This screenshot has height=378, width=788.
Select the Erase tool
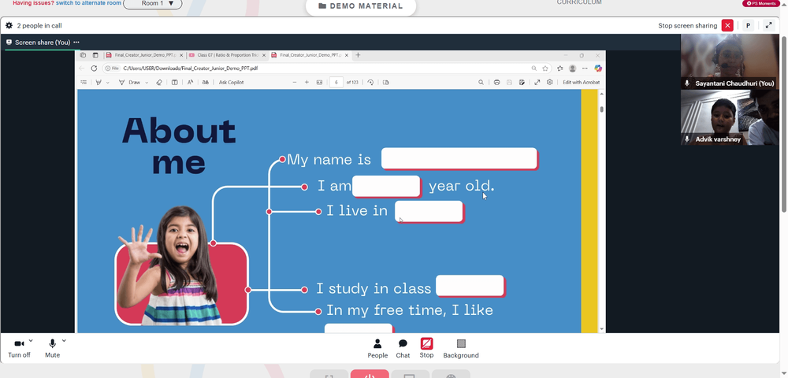click(x=159, y=83)
